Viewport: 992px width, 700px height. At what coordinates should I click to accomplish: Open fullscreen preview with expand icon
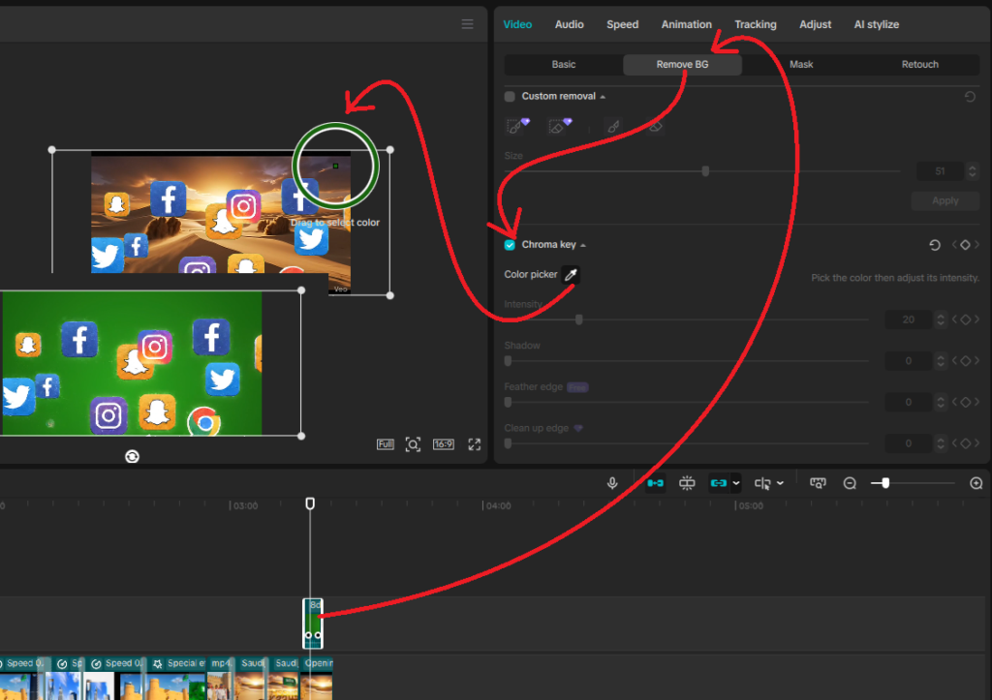coord(475,444)
